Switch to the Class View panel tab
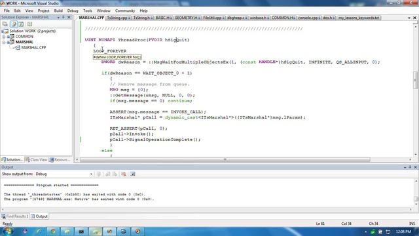This screenshot has width=419, height=236. coord(37,160)
